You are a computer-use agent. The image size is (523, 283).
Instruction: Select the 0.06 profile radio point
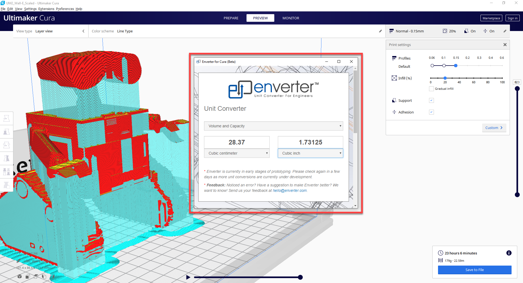(432, 66)
